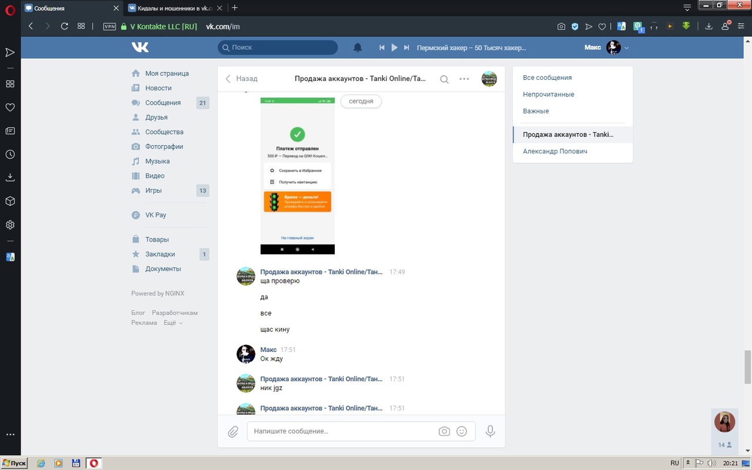
Task: Click the emoji smiley icon in message box
Action: tap(462, 431)
